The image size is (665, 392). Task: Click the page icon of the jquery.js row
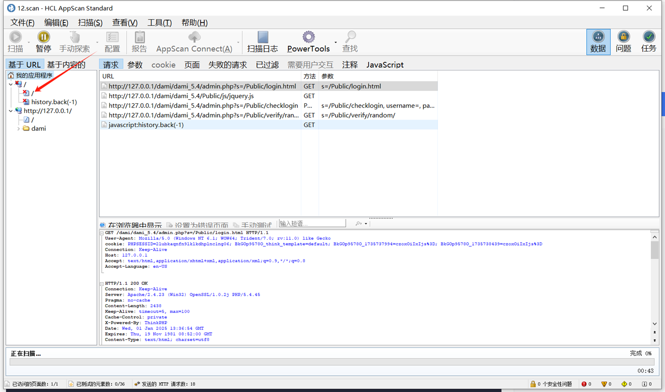104,96
